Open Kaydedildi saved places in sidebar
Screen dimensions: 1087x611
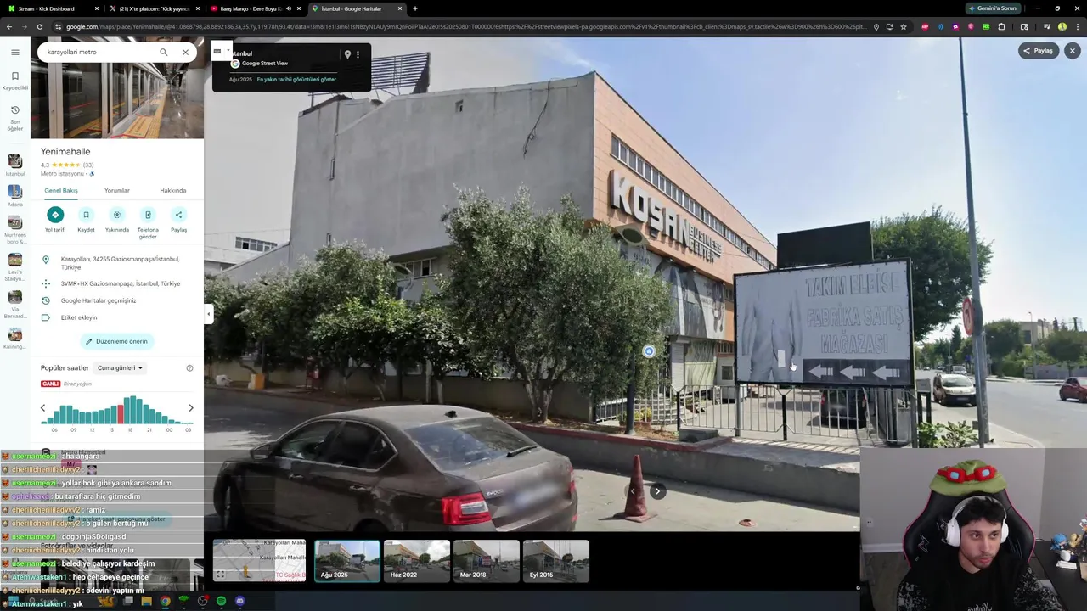14,81
